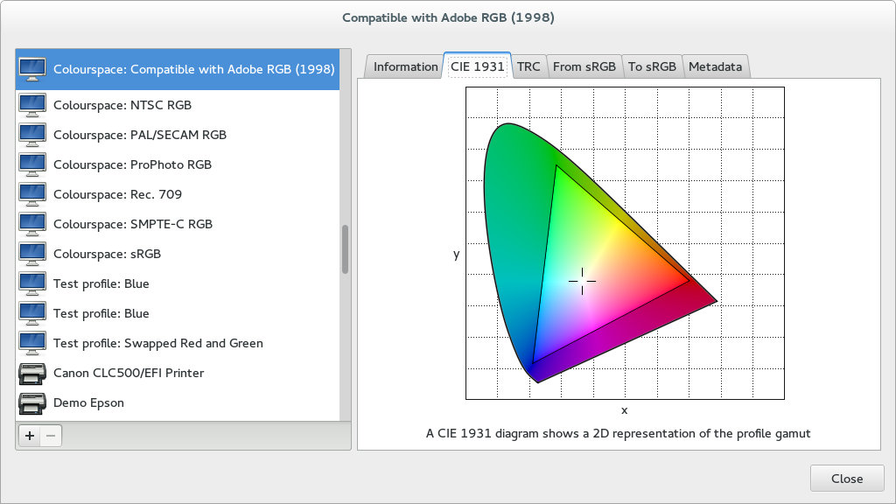
Task: Show the From sRGB tab
Action: click(x=584, y=66)
